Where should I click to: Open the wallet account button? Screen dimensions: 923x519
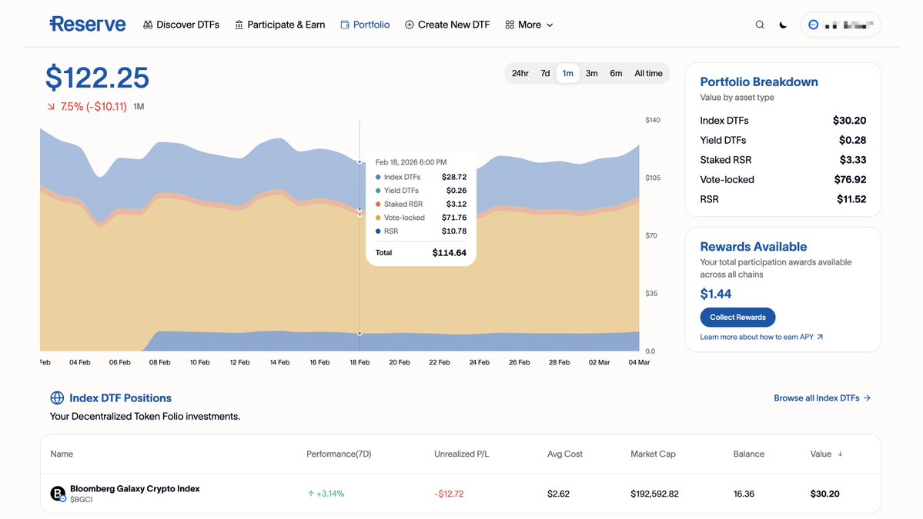(841, 25)
